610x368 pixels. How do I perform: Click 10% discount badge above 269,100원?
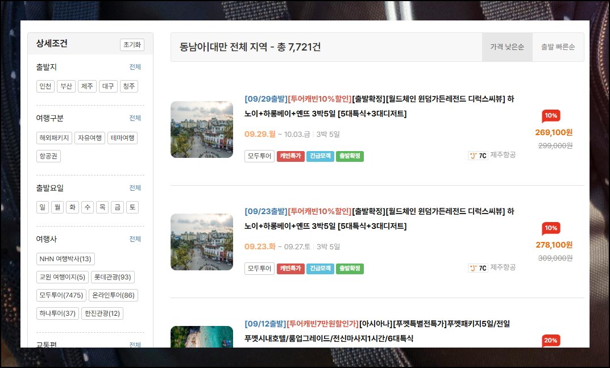pos(551,116)
